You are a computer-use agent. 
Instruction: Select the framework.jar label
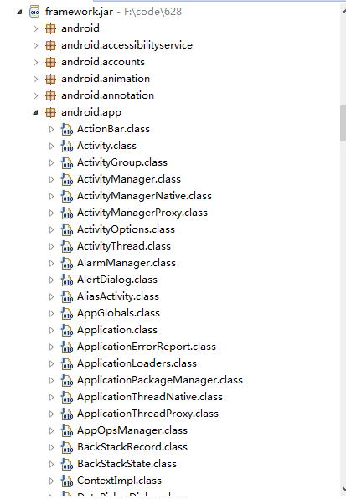[x=79, y=12]
